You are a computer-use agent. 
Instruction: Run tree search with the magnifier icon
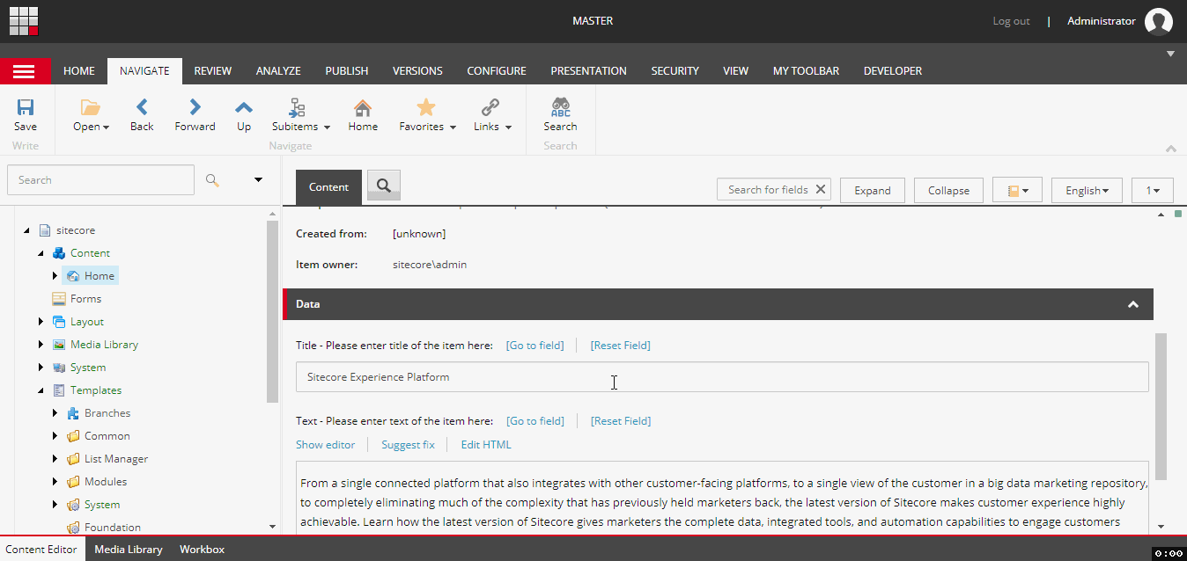point(212,180)
